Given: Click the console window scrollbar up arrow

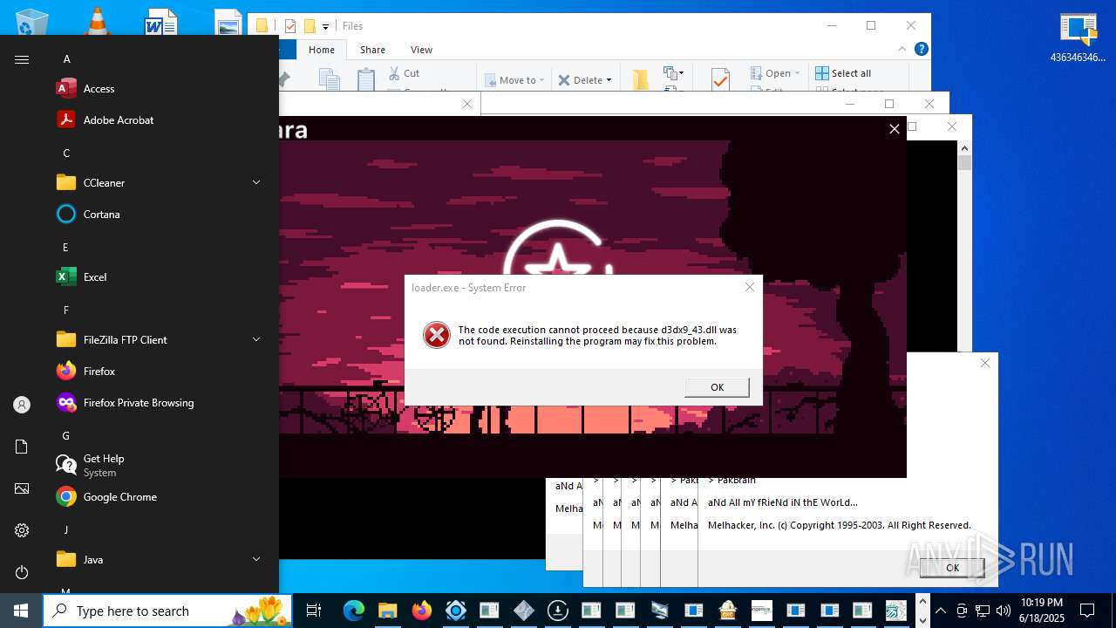Looking at the screenshot, I should pyautogui.click(x=964, y=147).
